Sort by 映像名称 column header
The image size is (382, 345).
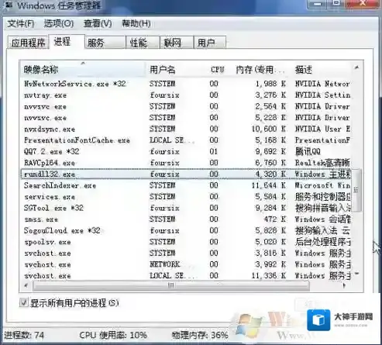point(83,69)
